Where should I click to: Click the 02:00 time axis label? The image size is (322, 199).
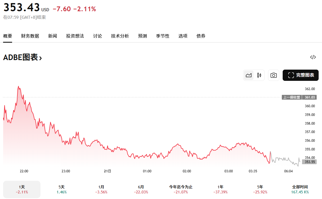pyautogui.click(x=187, y=171)
